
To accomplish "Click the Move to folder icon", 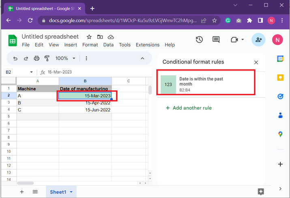I will click(x=100, y=37).
